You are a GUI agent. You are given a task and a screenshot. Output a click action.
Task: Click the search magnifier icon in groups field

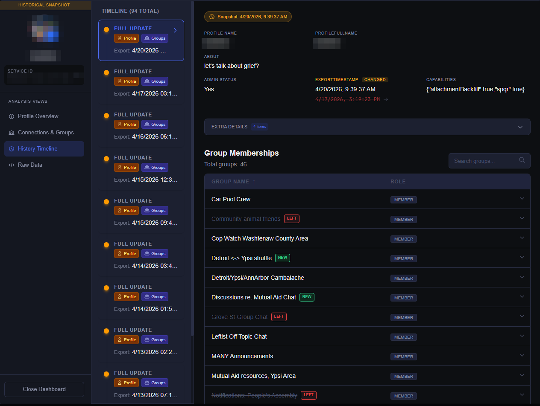tap(522, 160)
